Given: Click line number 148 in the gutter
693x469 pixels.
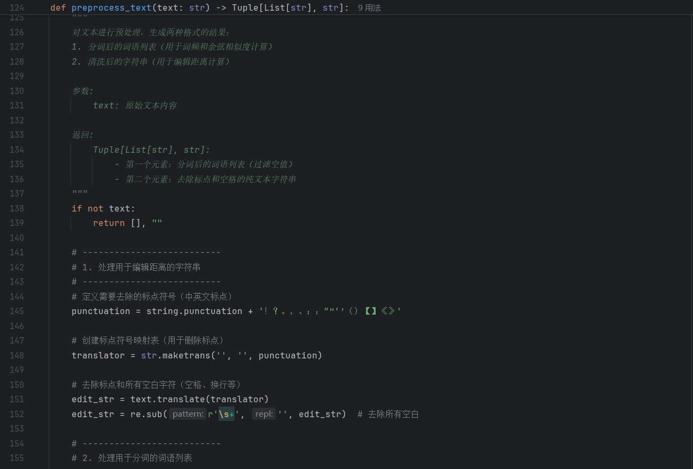Looking at the screenshot, I should (17, 355).
